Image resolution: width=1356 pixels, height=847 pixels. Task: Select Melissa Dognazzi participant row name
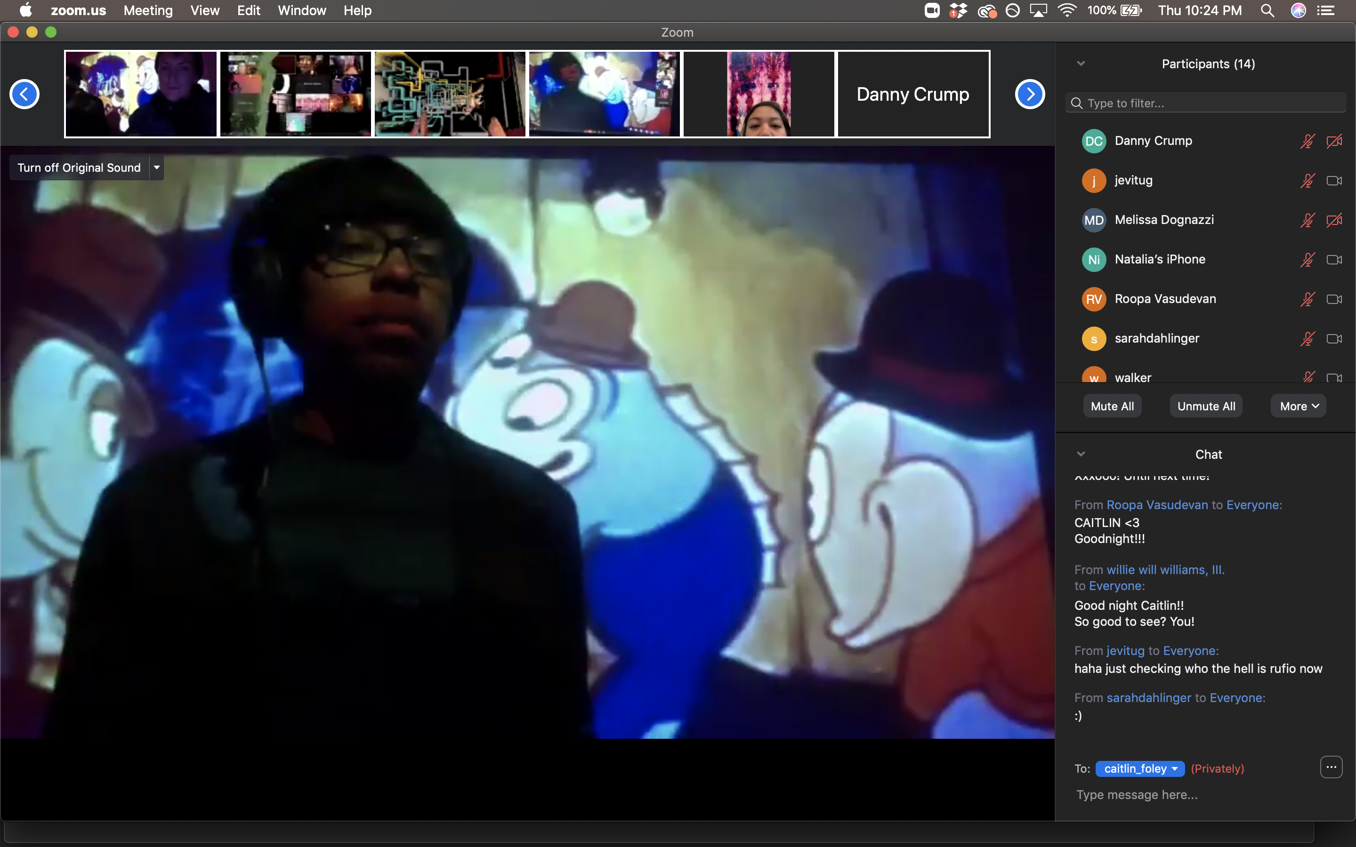[1164, 220]
